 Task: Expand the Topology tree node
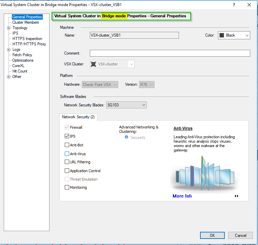pos(9,28)
